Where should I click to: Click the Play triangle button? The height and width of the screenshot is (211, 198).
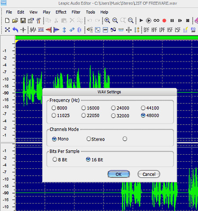pos(141,20)
